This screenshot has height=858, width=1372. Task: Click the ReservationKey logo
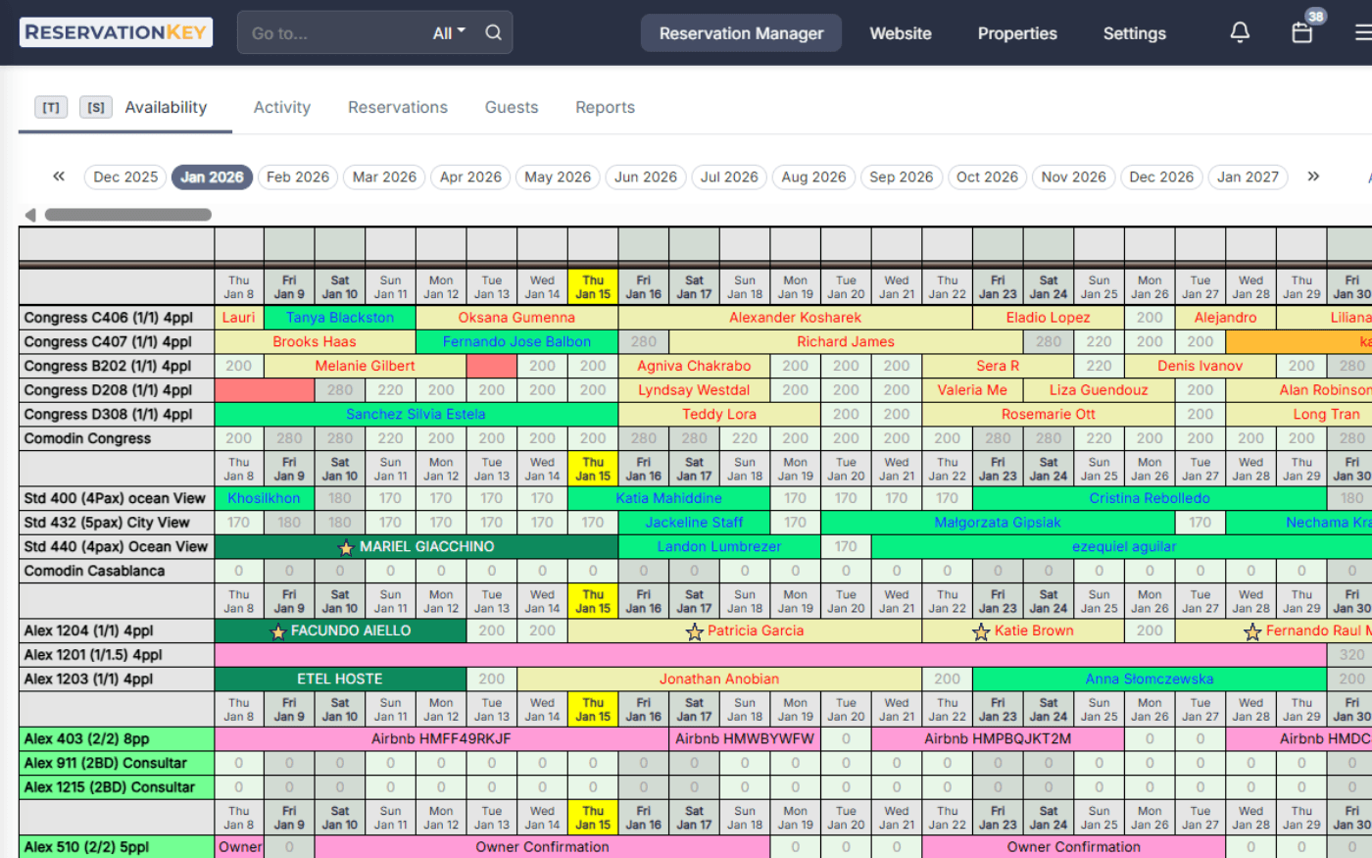115,31
